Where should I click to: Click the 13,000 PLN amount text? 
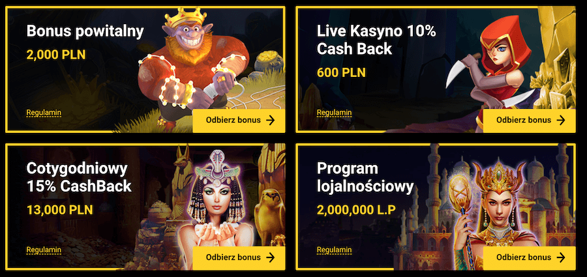(59, 210)
